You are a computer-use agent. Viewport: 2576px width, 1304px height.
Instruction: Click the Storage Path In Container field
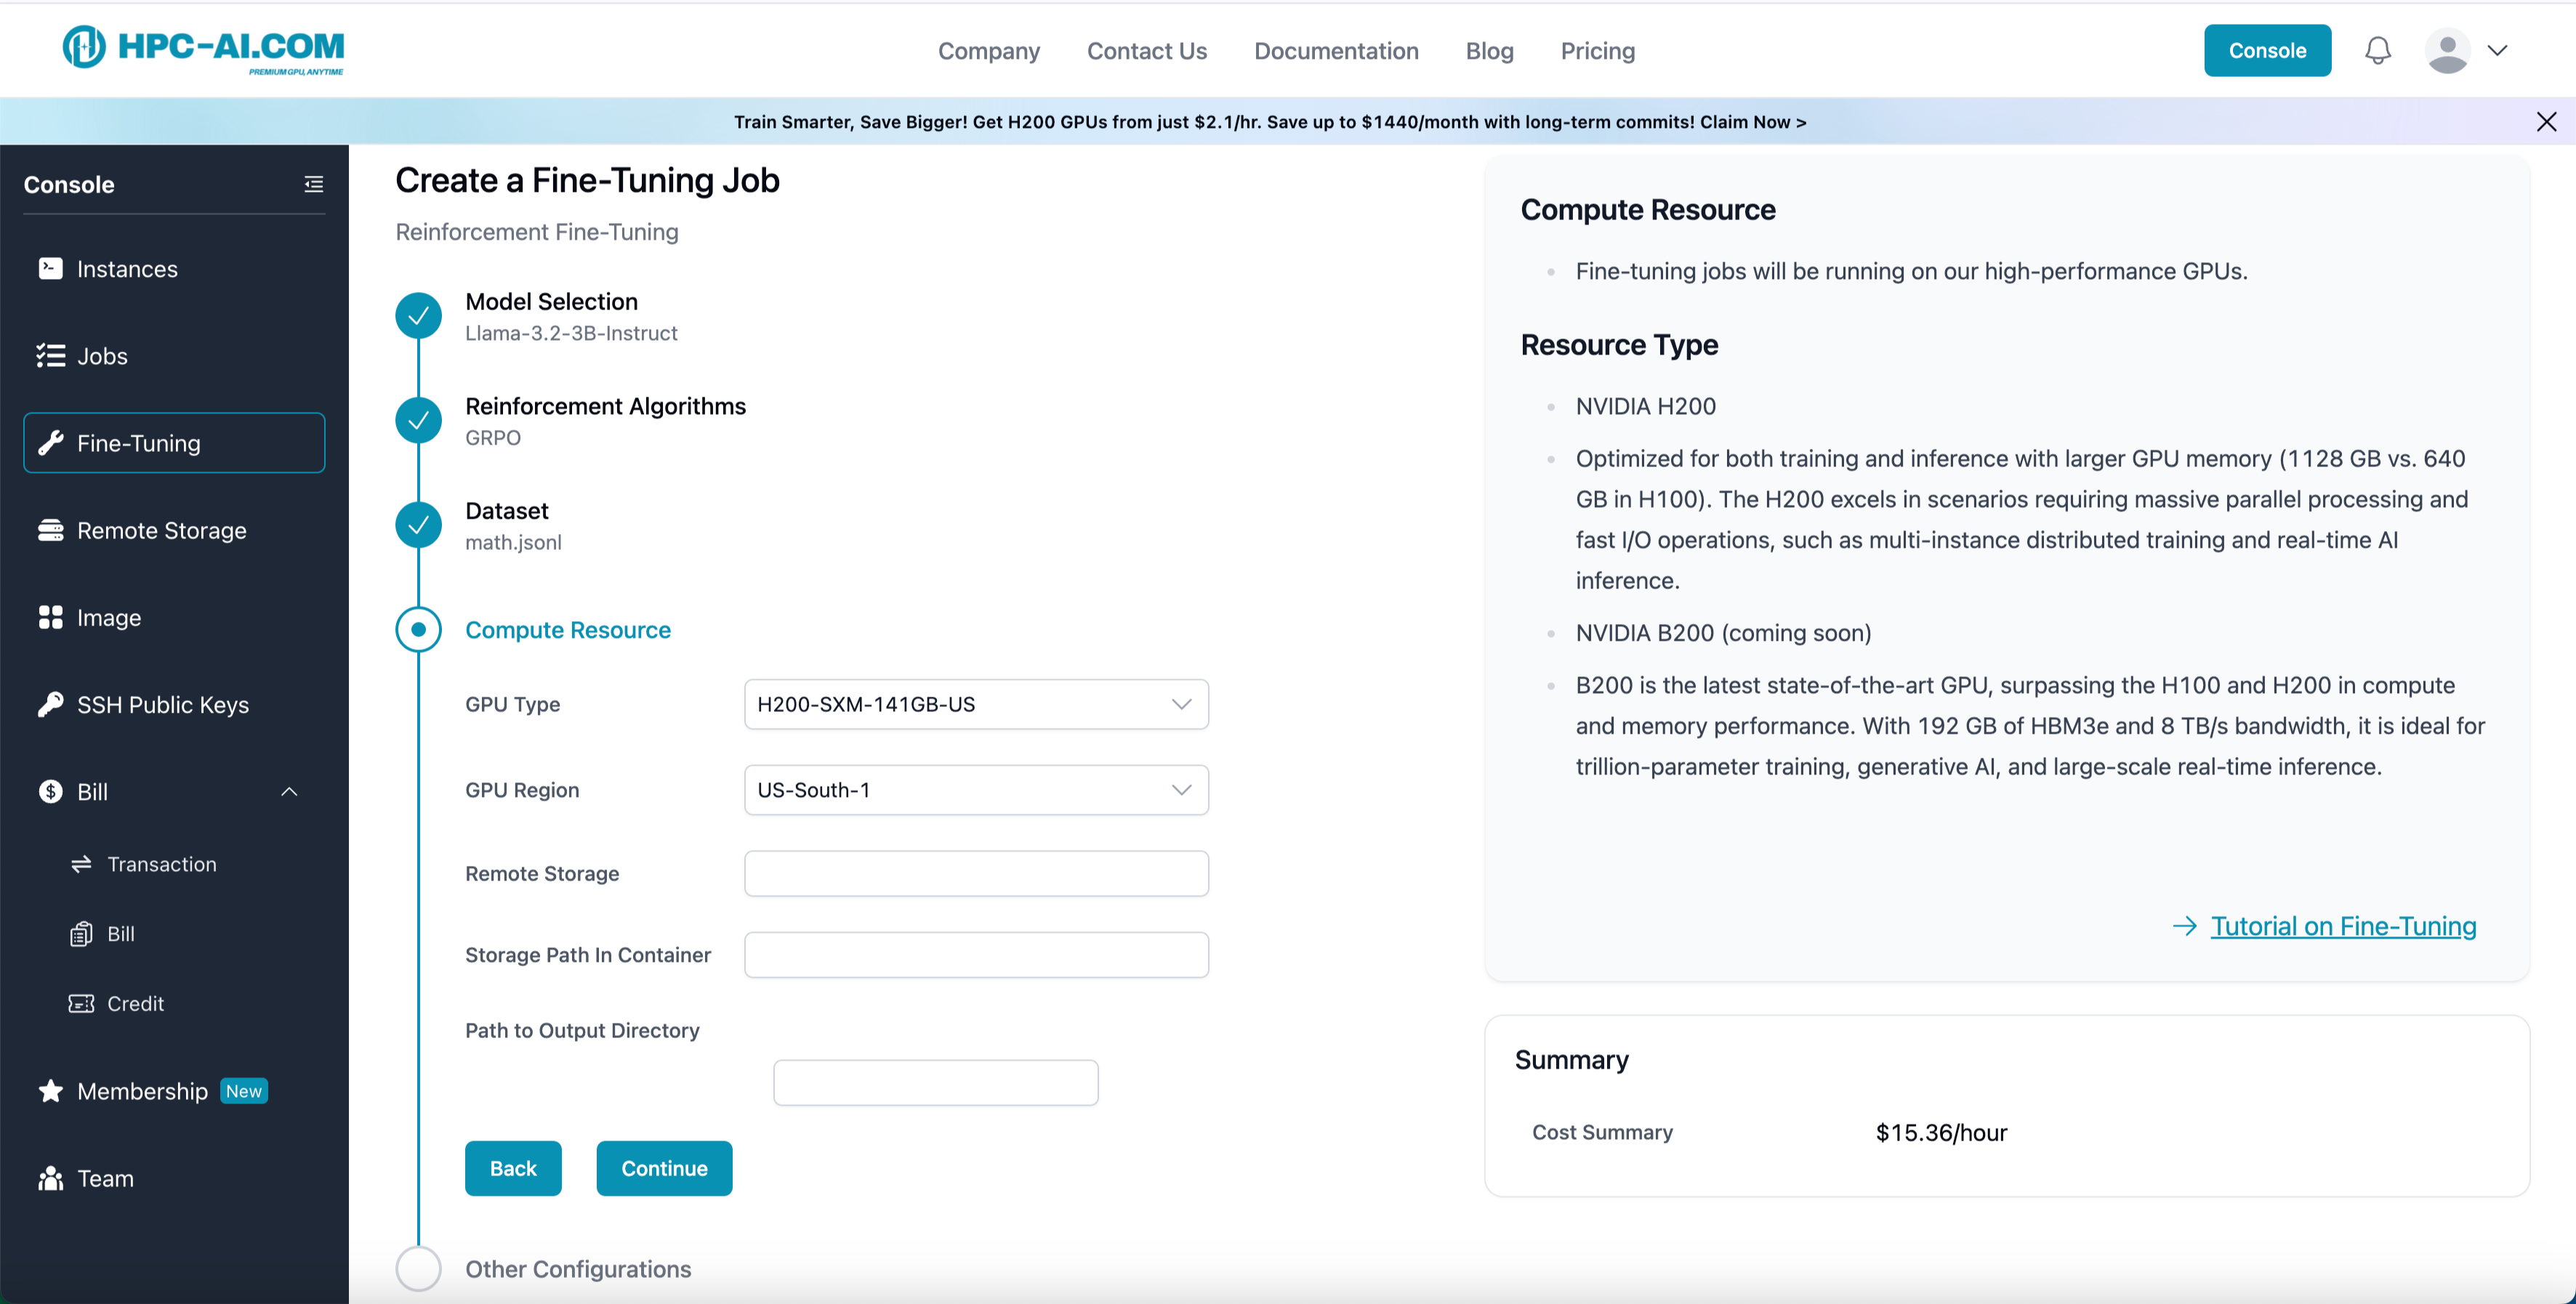[975, 955]
